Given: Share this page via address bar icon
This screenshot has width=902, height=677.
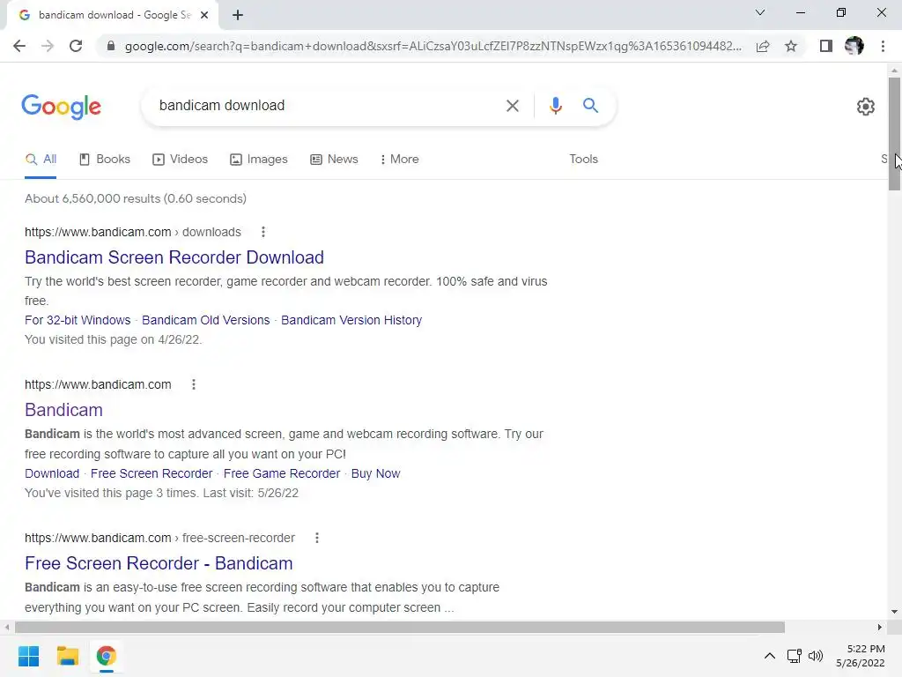Looking at the screenshot, I should pos(763,46).
